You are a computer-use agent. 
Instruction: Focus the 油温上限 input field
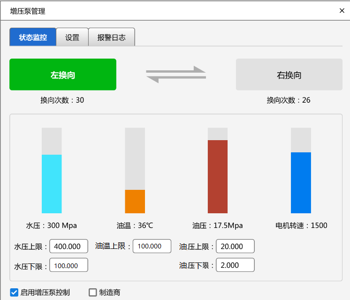pos(152,246)
